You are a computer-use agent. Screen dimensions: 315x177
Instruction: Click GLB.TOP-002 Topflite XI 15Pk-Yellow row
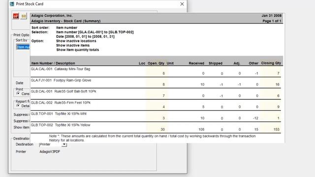(156, 127)
